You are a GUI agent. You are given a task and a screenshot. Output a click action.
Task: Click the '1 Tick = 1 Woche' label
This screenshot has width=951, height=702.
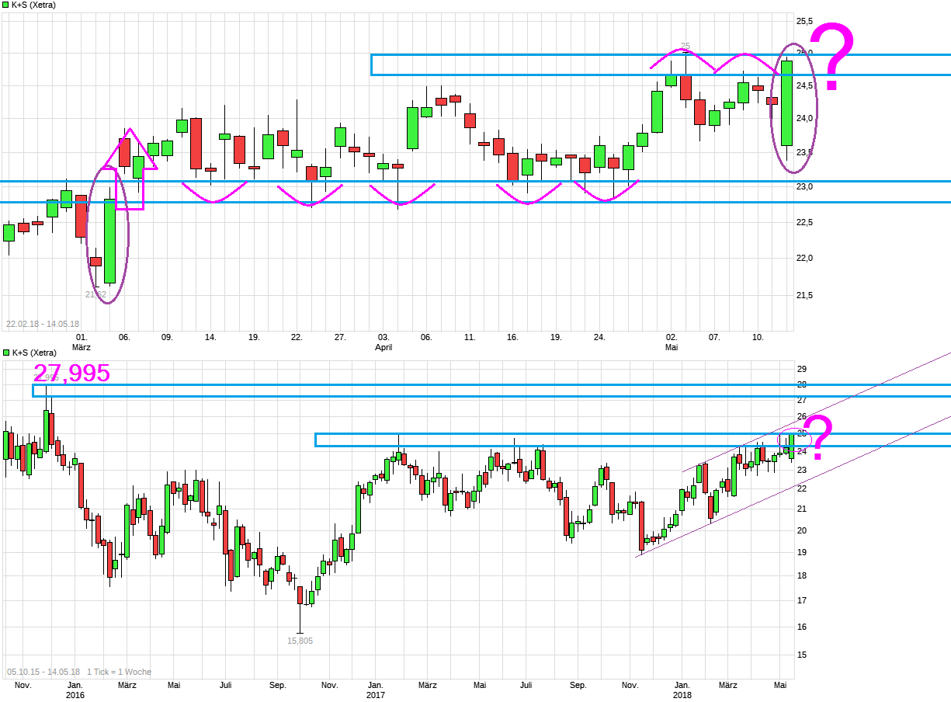[120, 672]
